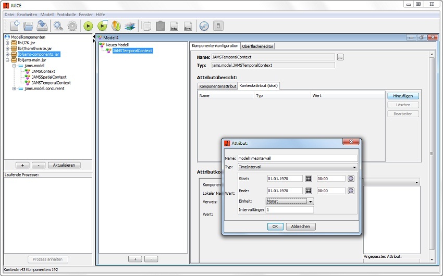Confirm the attribute dialog with OK
The image size is (443, 276).
click(x=275, y=227)
